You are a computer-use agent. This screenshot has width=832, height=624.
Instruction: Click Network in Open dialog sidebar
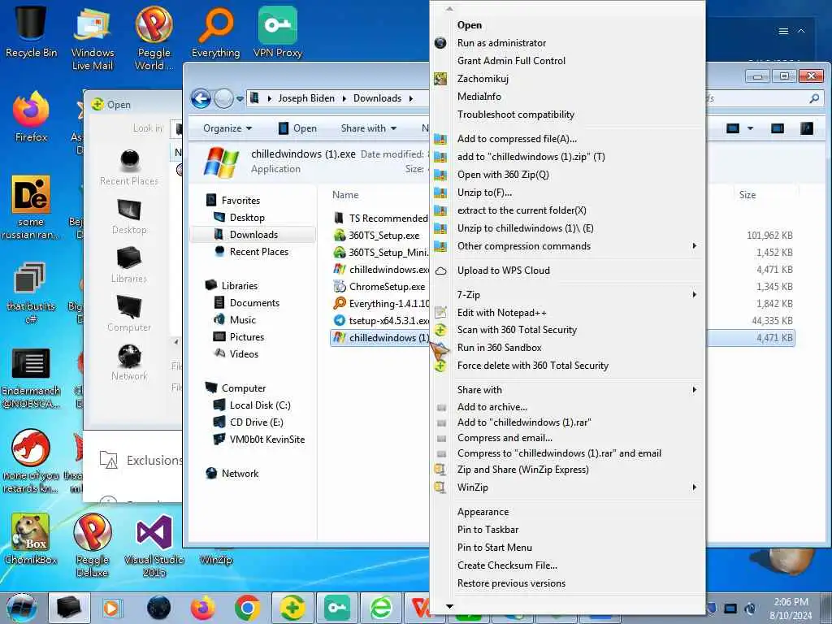tap(129, 363)
